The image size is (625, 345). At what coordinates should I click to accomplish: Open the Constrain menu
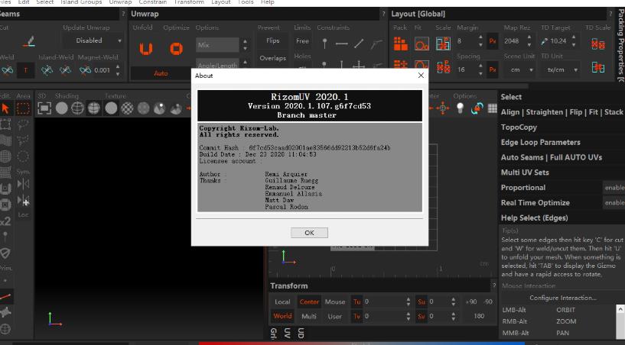pyautogui.click(x=153, y=2)
